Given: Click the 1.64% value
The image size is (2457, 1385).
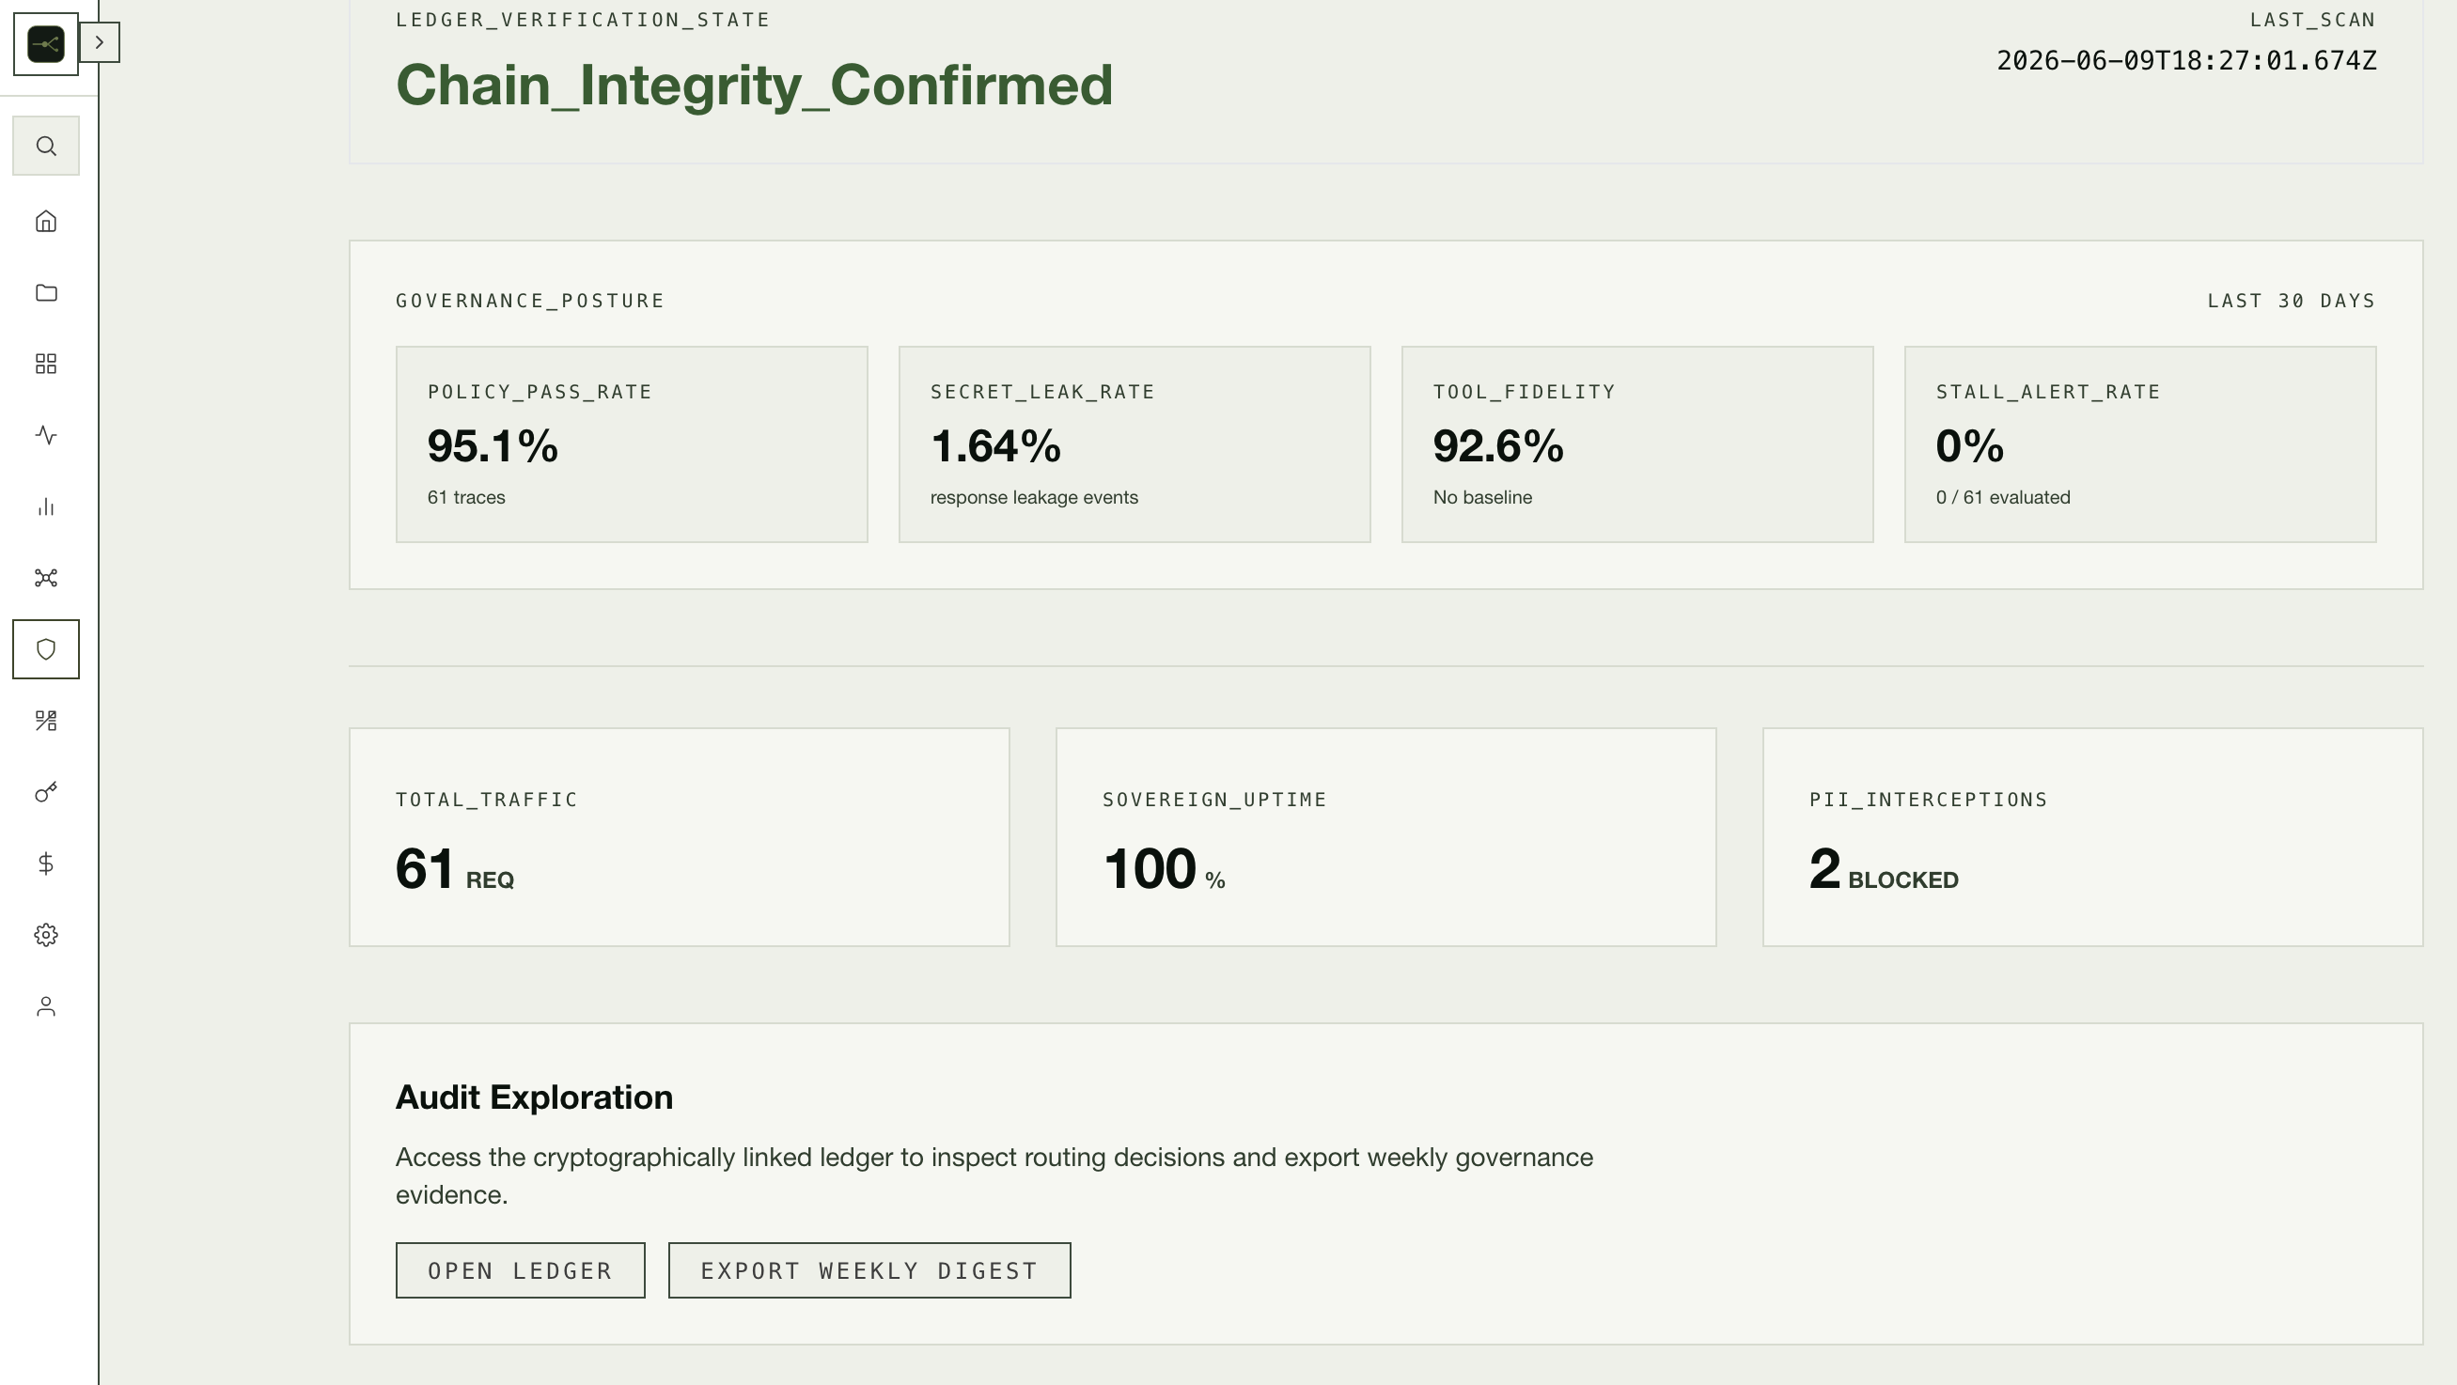Looking at the screenshot, I should click(x=994, y=446).
